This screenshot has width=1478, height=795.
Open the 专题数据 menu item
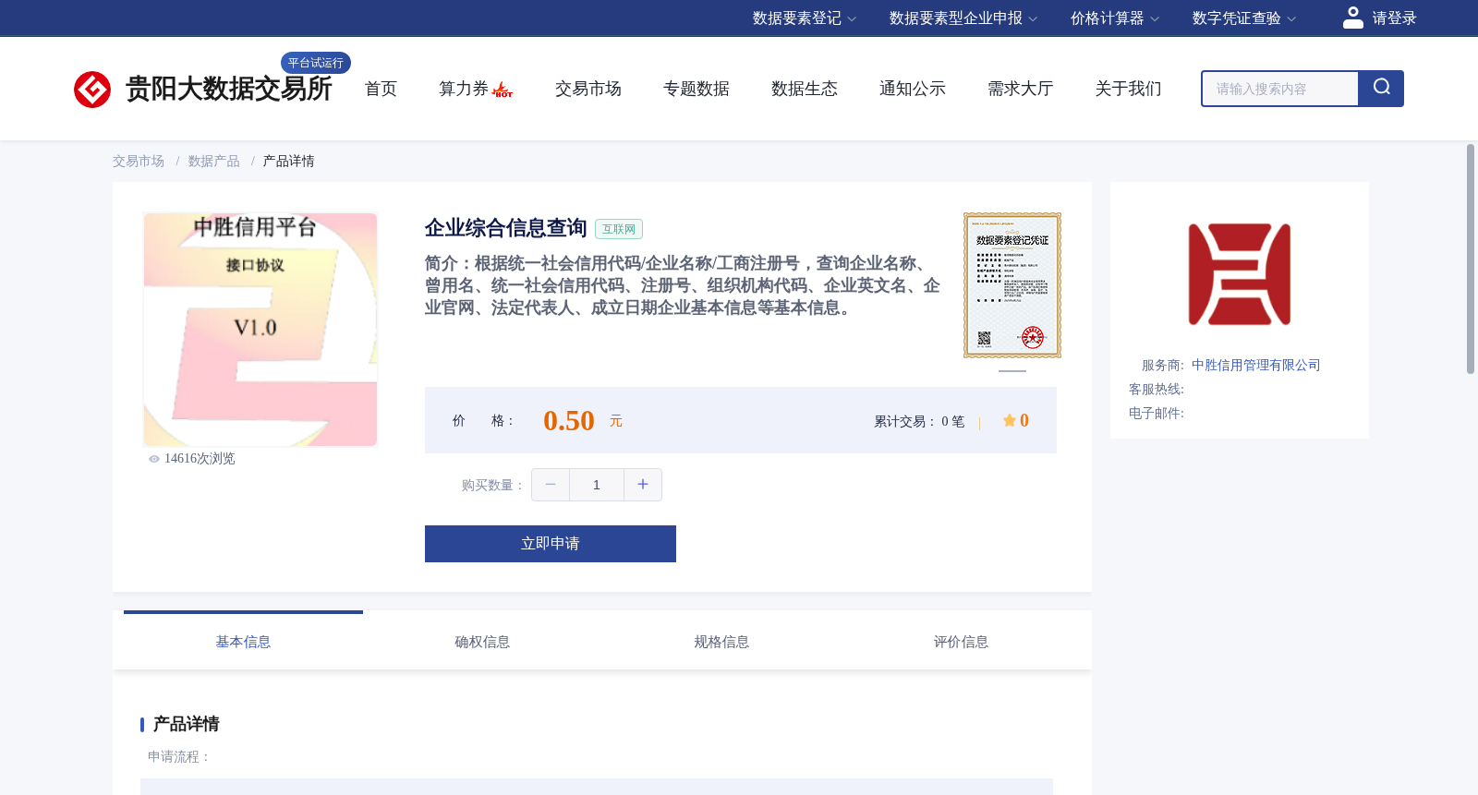coord(696,89)
